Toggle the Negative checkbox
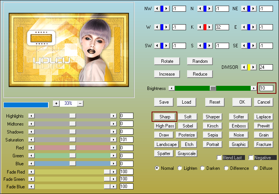The width and height of the screenshot is (279, 194). coord(251,158)
